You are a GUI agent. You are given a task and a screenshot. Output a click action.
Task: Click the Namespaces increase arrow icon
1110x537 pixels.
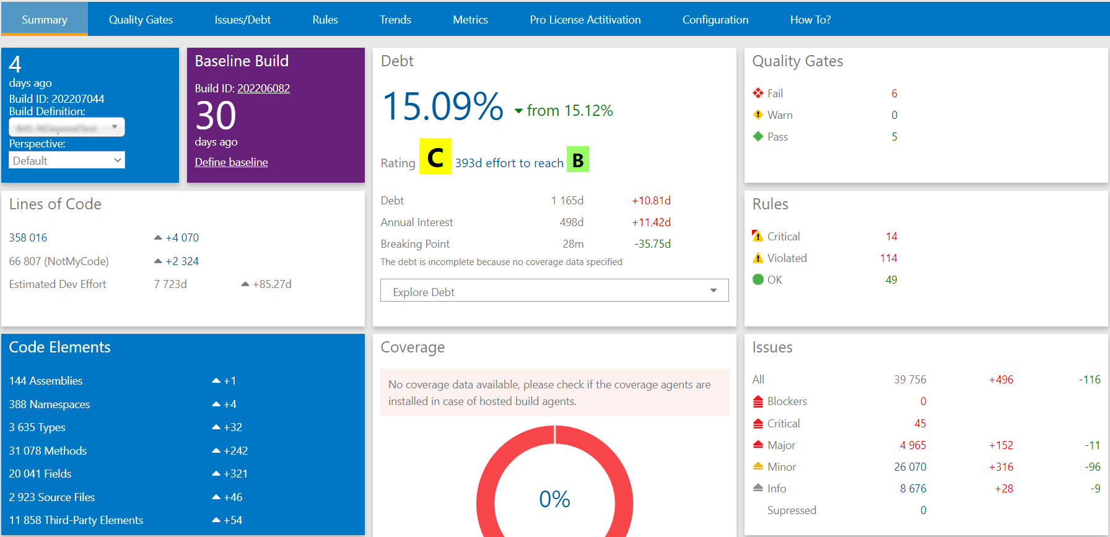tap(216, 404)
